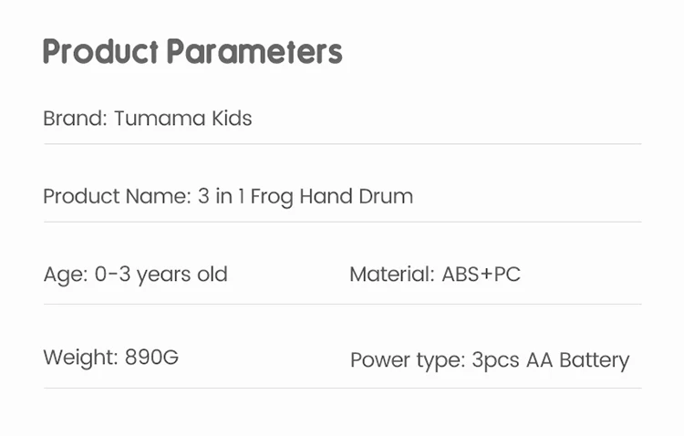Click the 890G weight value

pos(151,357)
